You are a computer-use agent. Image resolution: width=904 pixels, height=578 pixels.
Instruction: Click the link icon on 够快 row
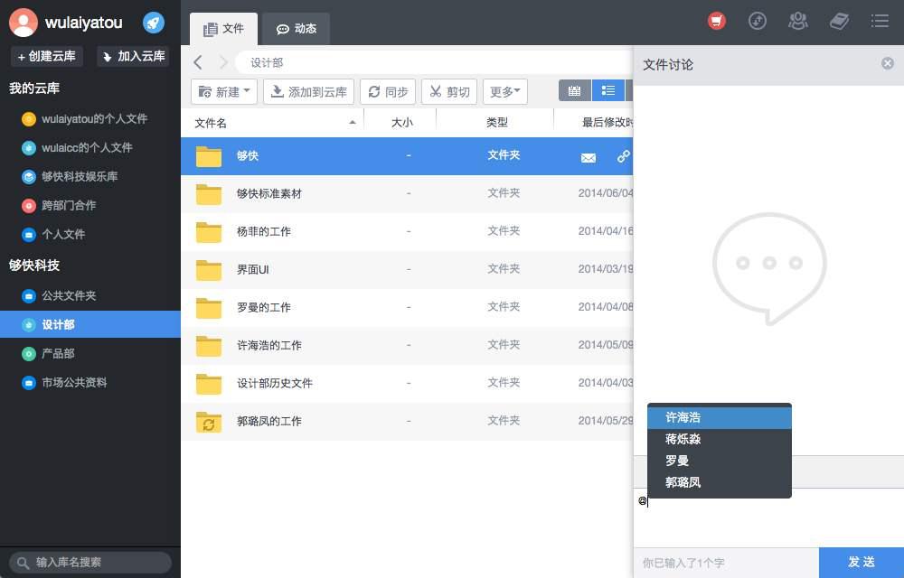pyautogui.click(x=623, y=156)
